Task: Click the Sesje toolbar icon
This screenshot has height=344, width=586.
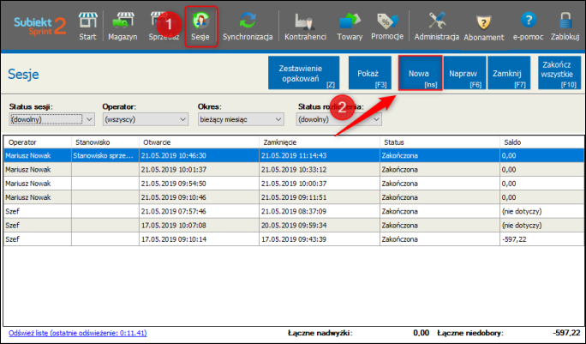Action: pos(200,26)
